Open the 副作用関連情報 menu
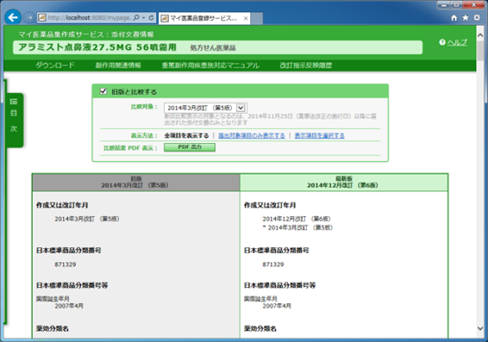The height and width of the screenshot is (342, 488). tap(118, 65)
